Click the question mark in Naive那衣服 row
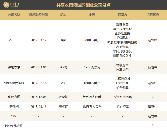 click(153, 126)
